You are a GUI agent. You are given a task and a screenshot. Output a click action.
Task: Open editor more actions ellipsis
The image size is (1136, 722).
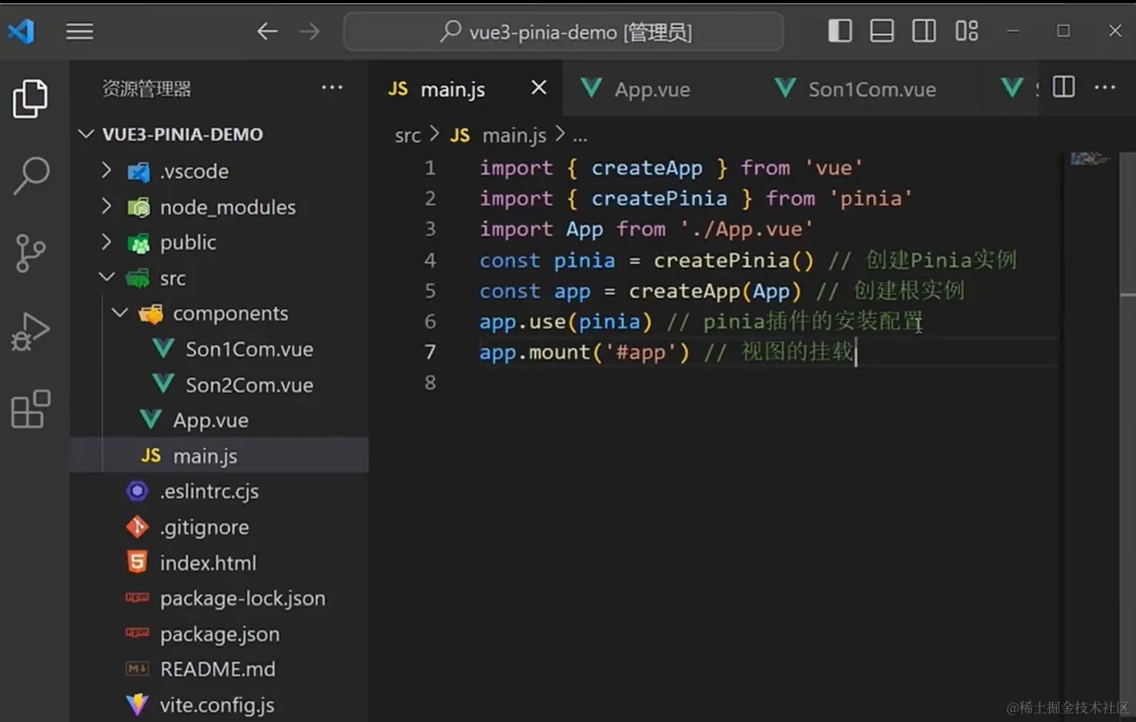[x=1104, y=87]
